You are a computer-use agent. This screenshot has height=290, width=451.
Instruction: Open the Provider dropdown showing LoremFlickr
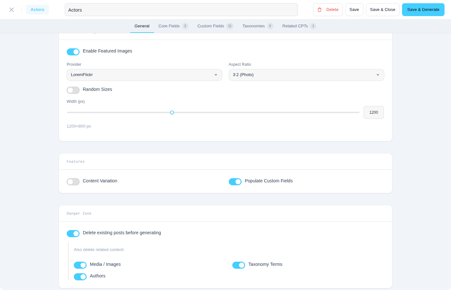(x=144, y=75)
